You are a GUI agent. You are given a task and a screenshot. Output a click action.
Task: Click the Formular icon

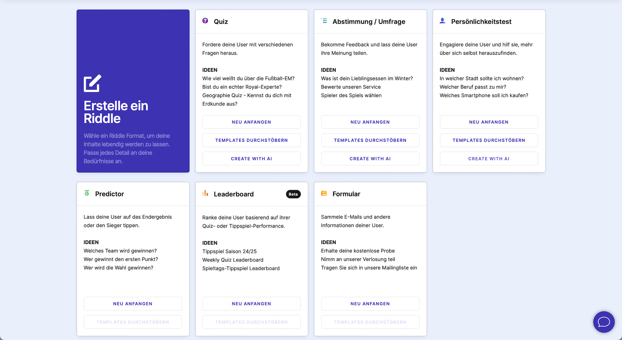tap(324, 193)
